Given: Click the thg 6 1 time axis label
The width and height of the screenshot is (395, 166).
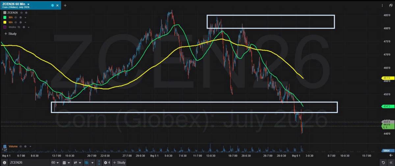Looking at the screenshot, I should coord(296,155).
